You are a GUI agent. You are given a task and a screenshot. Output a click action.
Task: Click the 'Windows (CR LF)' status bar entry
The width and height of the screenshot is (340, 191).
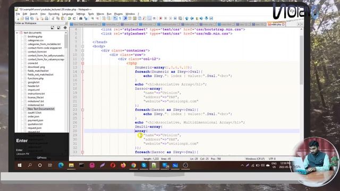pos(255,159)
